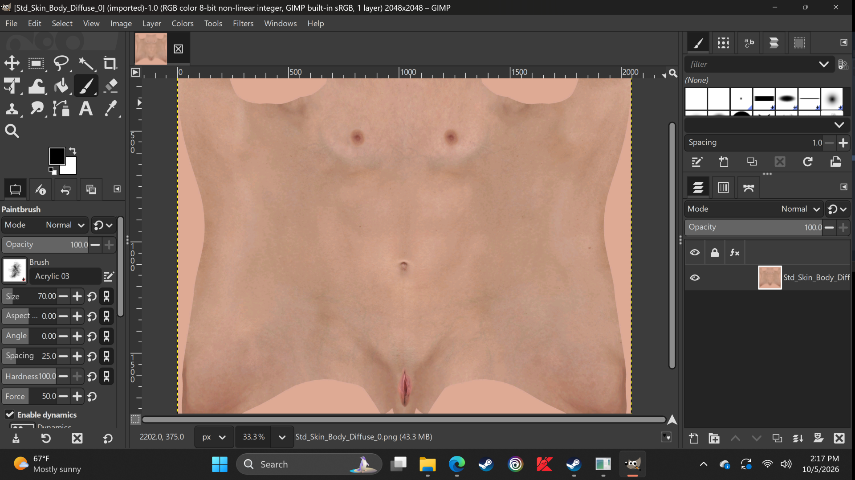The image size is (855, 480).
Task: Select the Eraser tool
Action: point(110,86)
